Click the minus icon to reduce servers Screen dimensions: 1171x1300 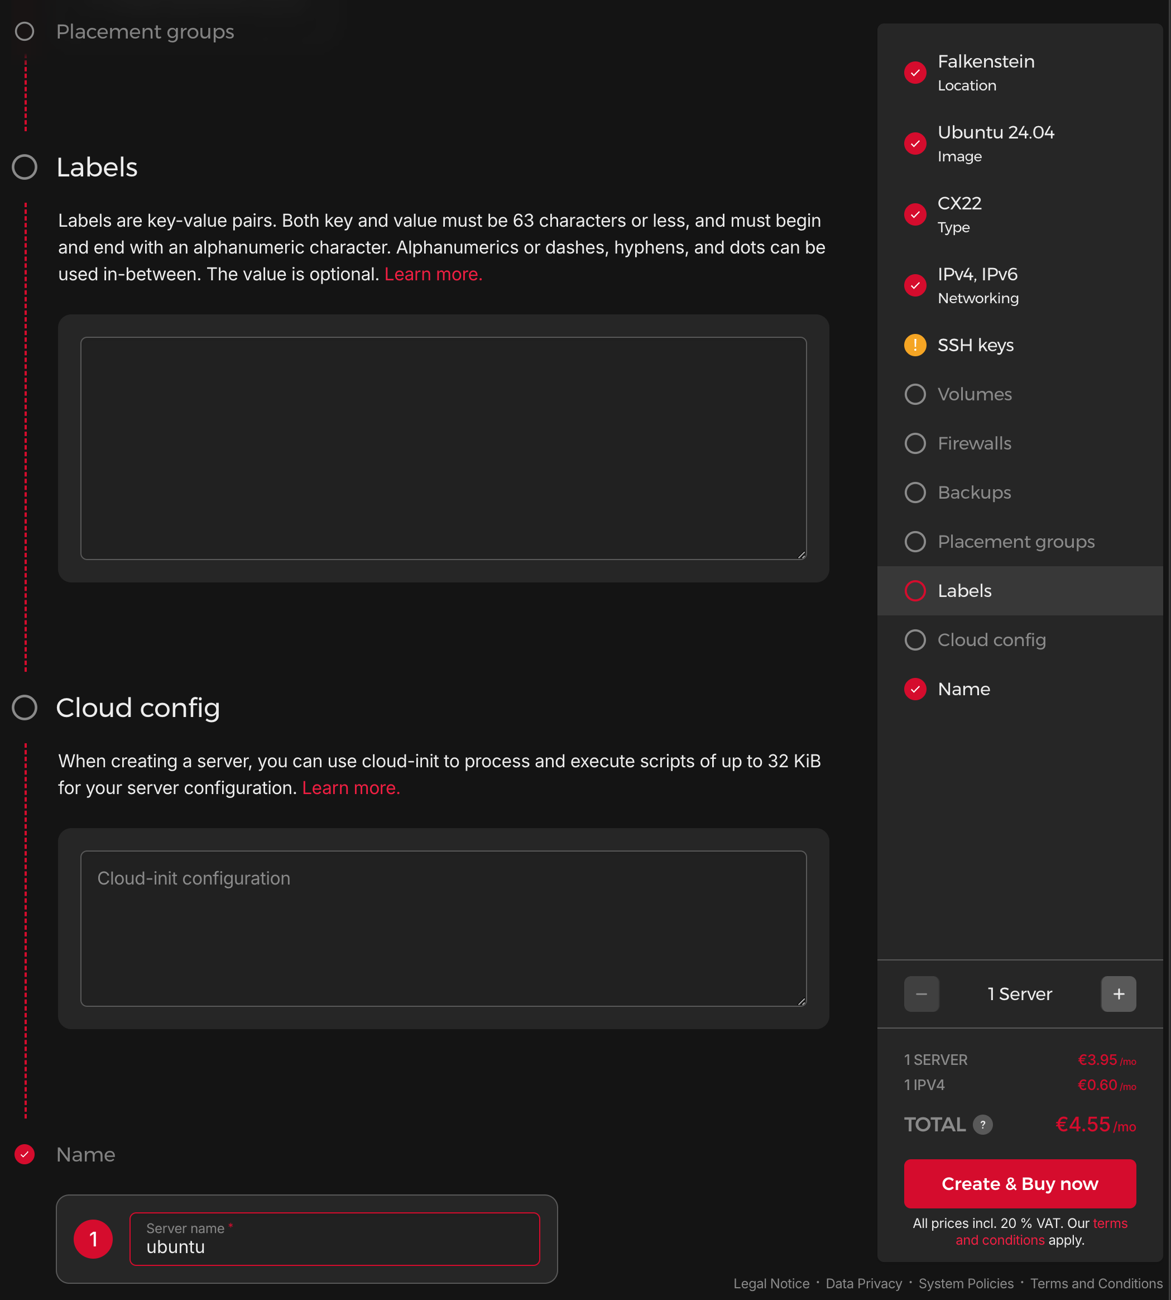[x=921, y=993]
